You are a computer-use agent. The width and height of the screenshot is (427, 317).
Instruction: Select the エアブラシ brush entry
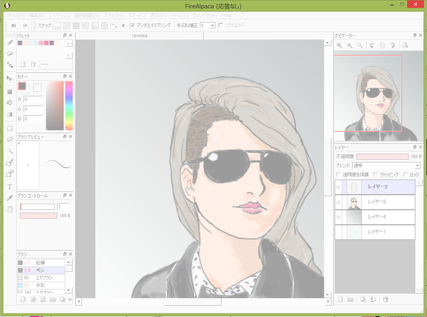click(41, 278)
